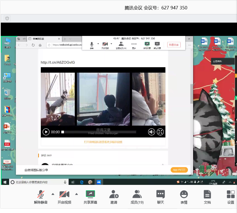The width and height of the screenshot is (237, 213).
Task: Select the PowerPoint file on desktop
Action: tap(7, 128)
